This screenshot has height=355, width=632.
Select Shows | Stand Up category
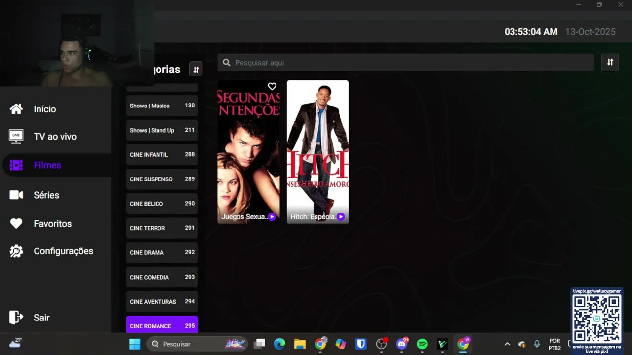pyautogui.click(x=162, y=130)
